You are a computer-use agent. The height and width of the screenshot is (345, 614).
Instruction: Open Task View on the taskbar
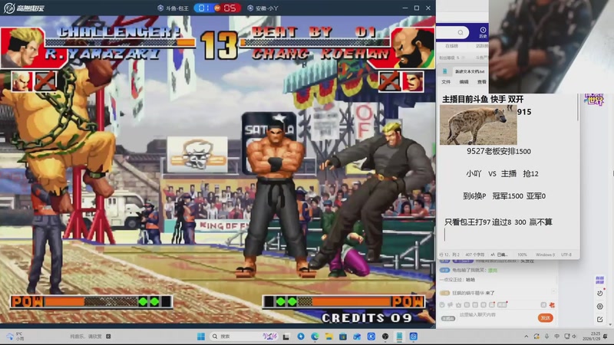coord(286,337)
